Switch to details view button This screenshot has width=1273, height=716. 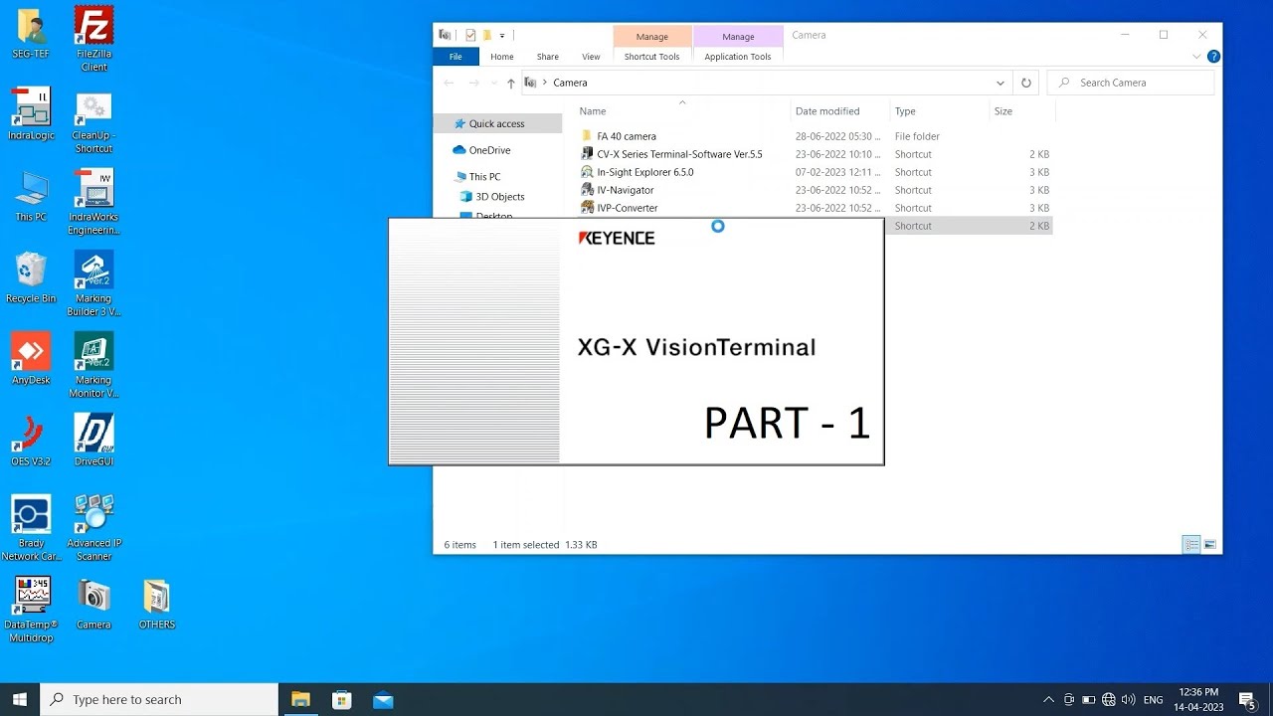1190,544
